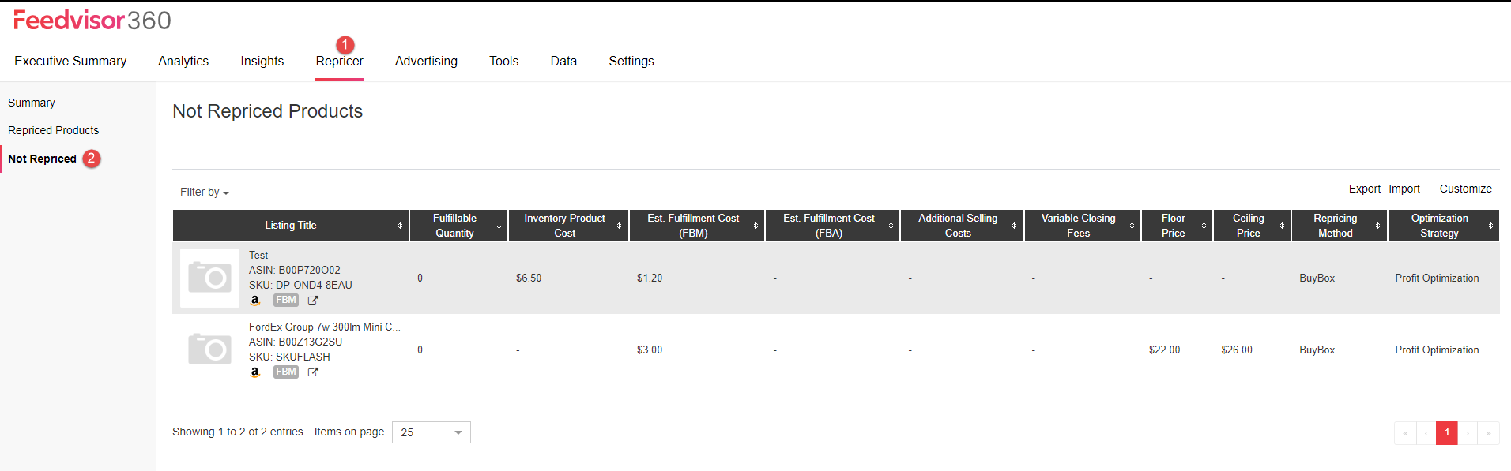Open the Items on page dropdown

click(431, 432)
